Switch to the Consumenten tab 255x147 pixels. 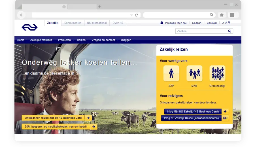click(73, 23)
